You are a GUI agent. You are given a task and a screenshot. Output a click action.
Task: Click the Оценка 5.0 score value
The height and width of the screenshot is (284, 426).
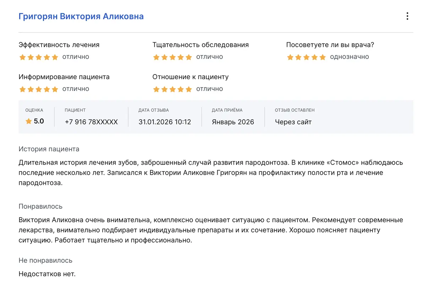pos(39,121)
